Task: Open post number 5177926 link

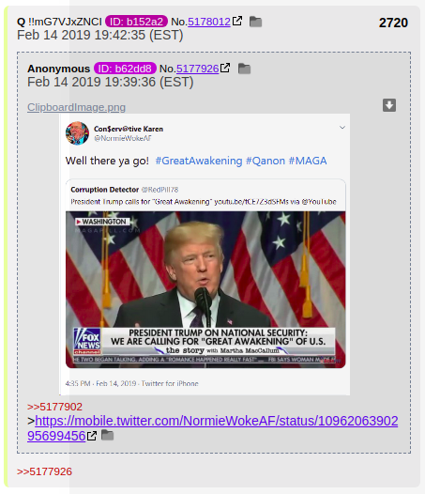Action: 197,69
